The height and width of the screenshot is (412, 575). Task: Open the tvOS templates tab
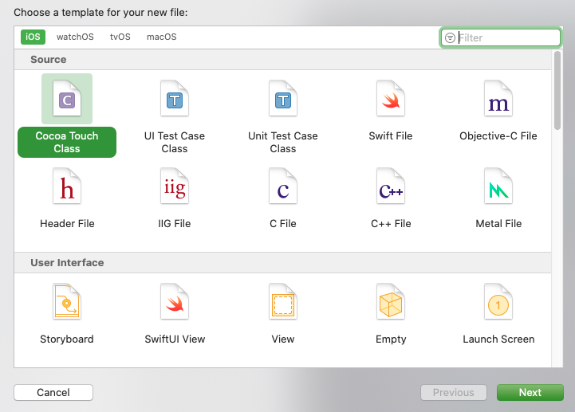(120, 37)
